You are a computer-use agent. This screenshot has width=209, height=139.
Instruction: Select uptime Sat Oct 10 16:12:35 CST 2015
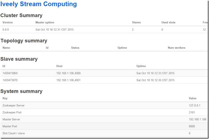tap(155, 80)
